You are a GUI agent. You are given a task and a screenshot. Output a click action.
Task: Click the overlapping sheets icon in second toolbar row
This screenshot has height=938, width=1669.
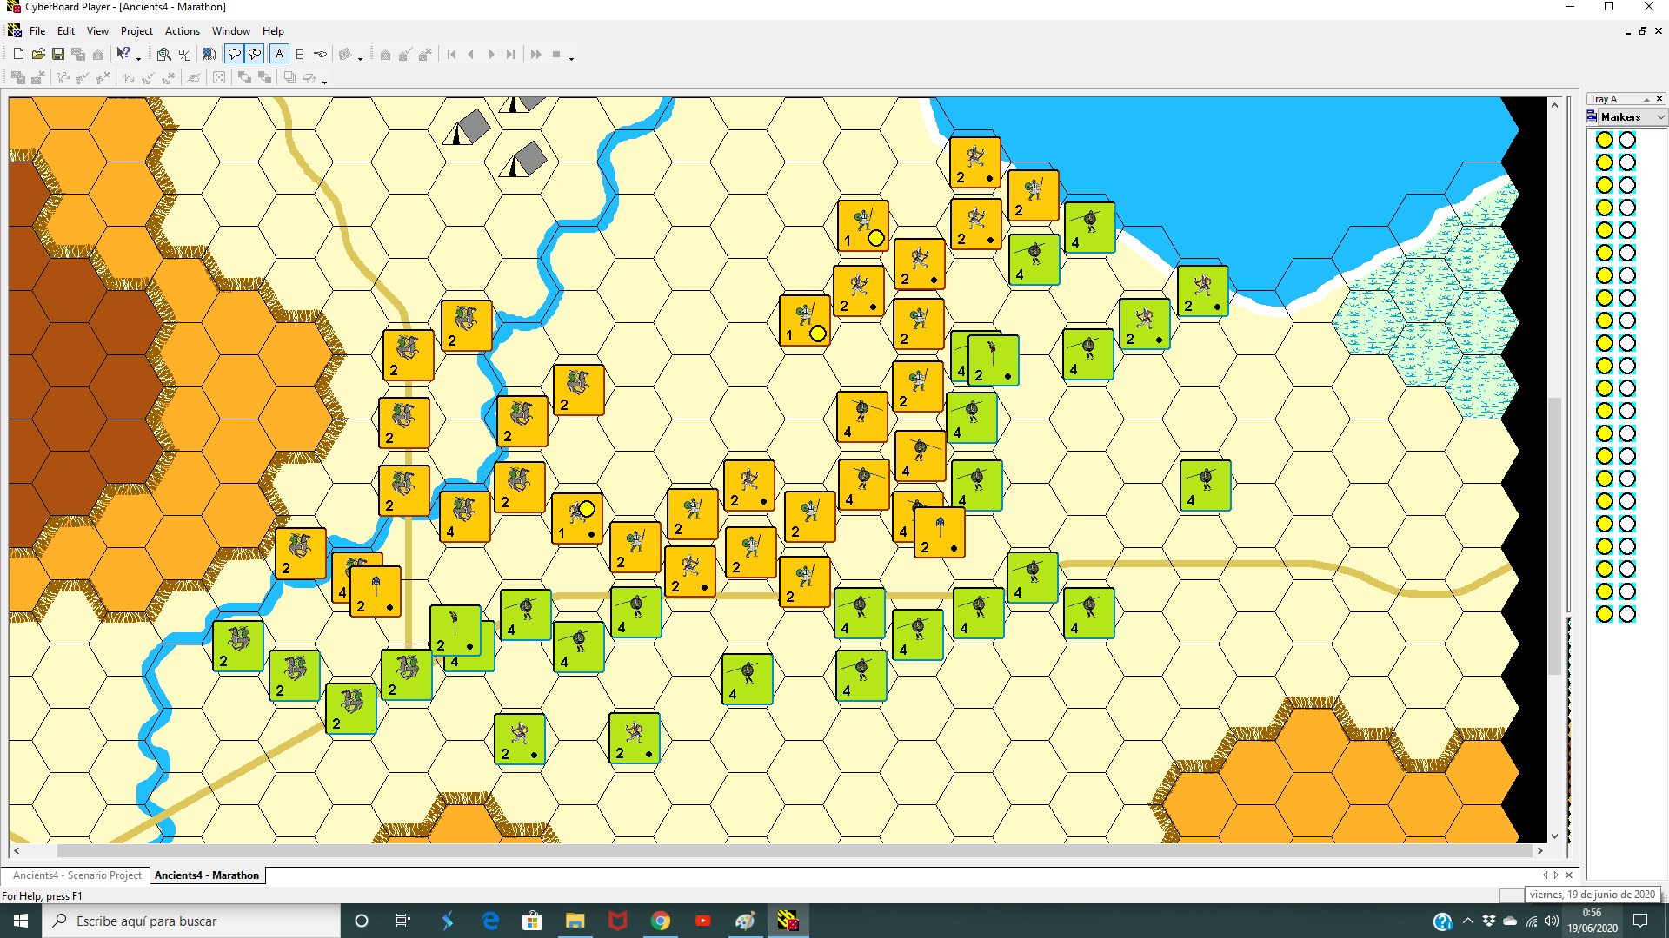[x=289, y=77]
